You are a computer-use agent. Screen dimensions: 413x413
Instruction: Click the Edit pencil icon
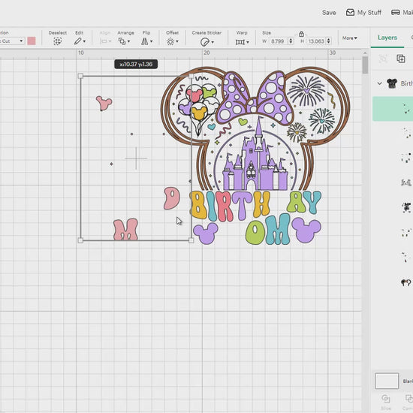(77, 41)
